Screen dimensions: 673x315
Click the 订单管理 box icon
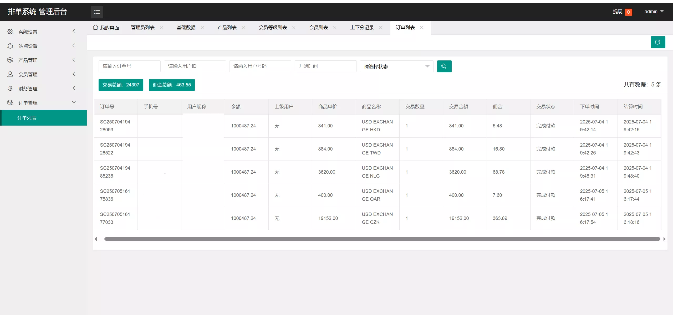pyautogui.click(x=11, y=102)
